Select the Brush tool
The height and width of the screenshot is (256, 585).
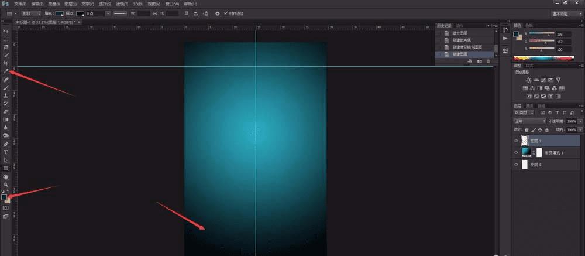(x=6, y=88)
